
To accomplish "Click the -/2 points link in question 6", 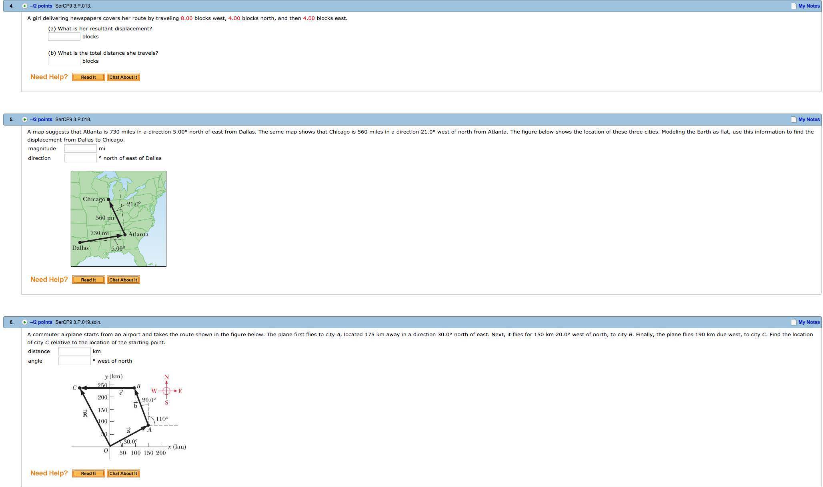I will point(41,322).
